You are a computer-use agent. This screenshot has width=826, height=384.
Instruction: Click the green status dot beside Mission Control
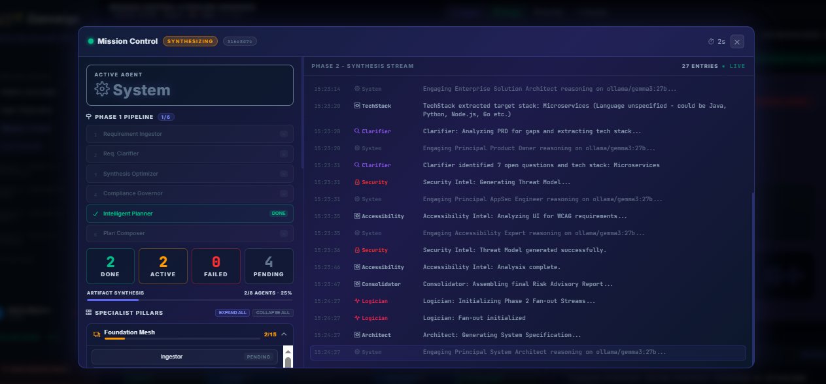(90, 41)
